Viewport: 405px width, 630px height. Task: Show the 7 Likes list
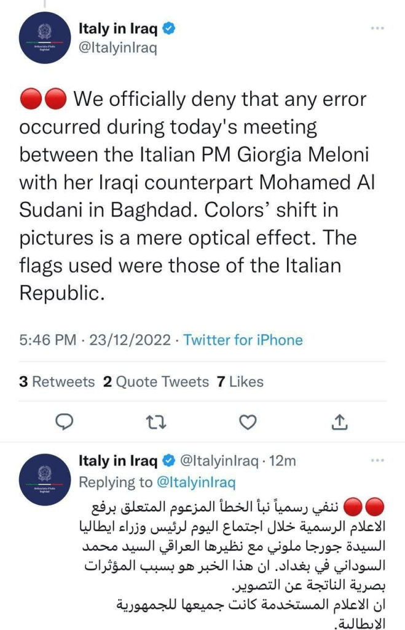click(x=240, y=381)
